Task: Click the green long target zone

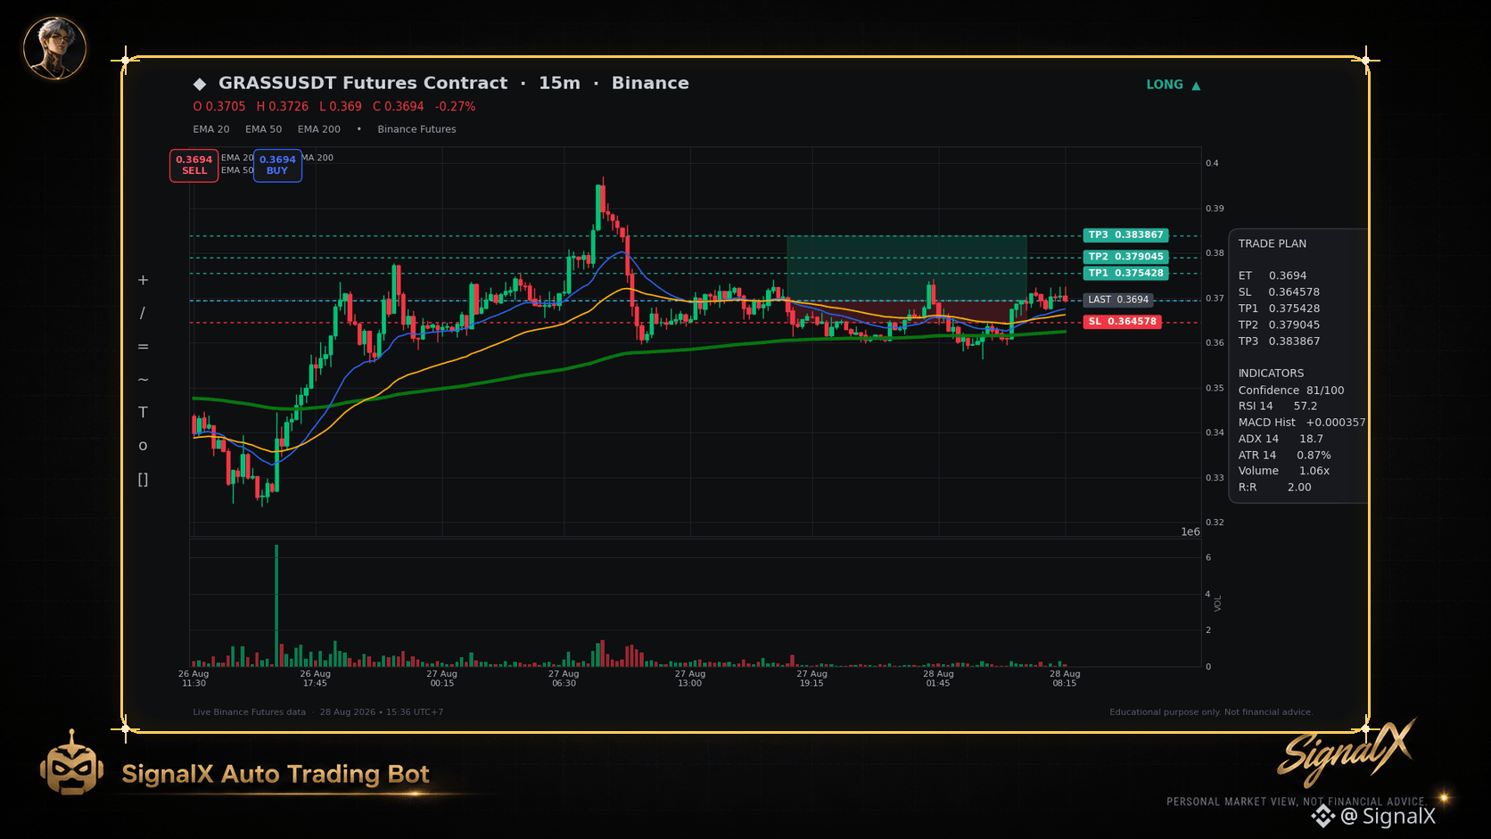Action: (906, 267)
